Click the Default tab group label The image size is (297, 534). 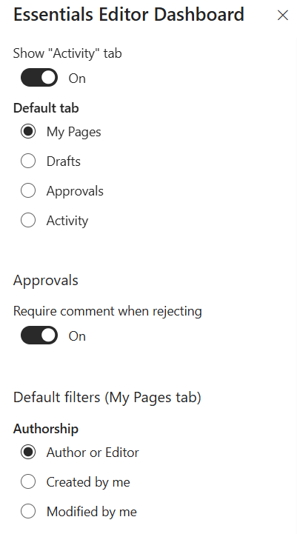point(46,108)
